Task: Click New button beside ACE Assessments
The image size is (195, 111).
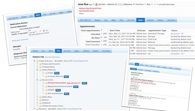Action: coord(66,94)
